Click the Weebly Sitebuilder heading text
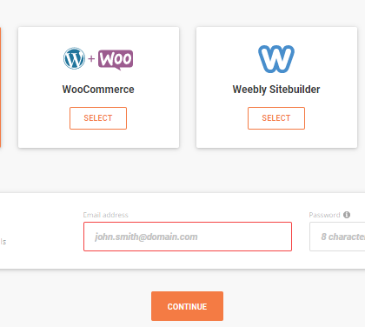Screen dimensions: 365x327 276,90
